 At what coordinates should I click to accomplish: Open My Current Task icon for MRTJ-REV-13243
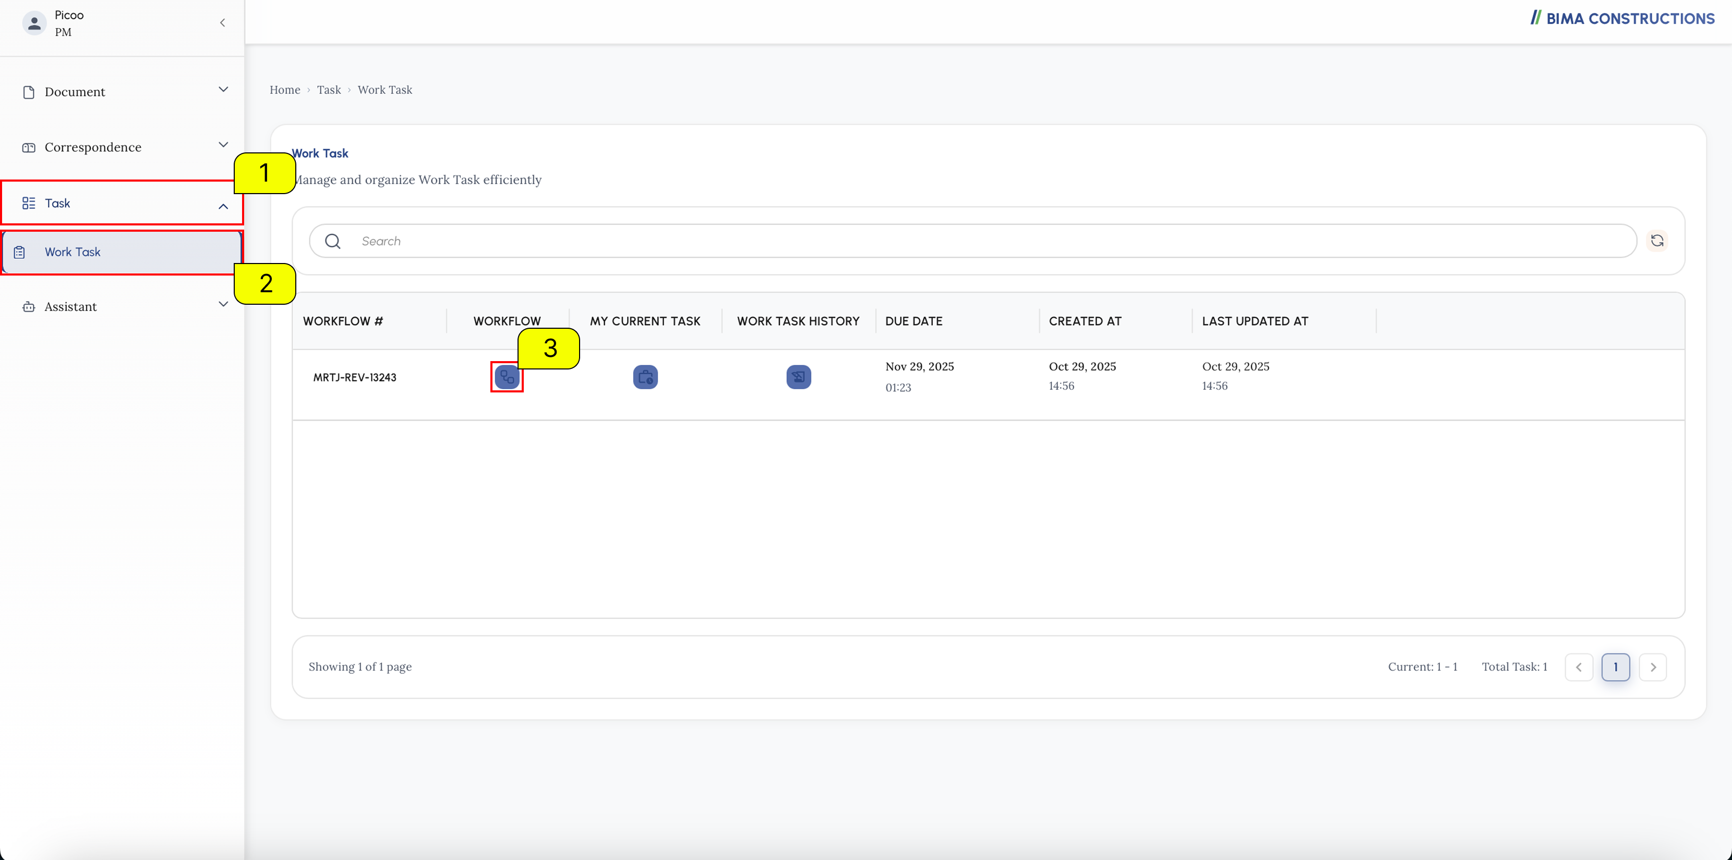(645, 377)
